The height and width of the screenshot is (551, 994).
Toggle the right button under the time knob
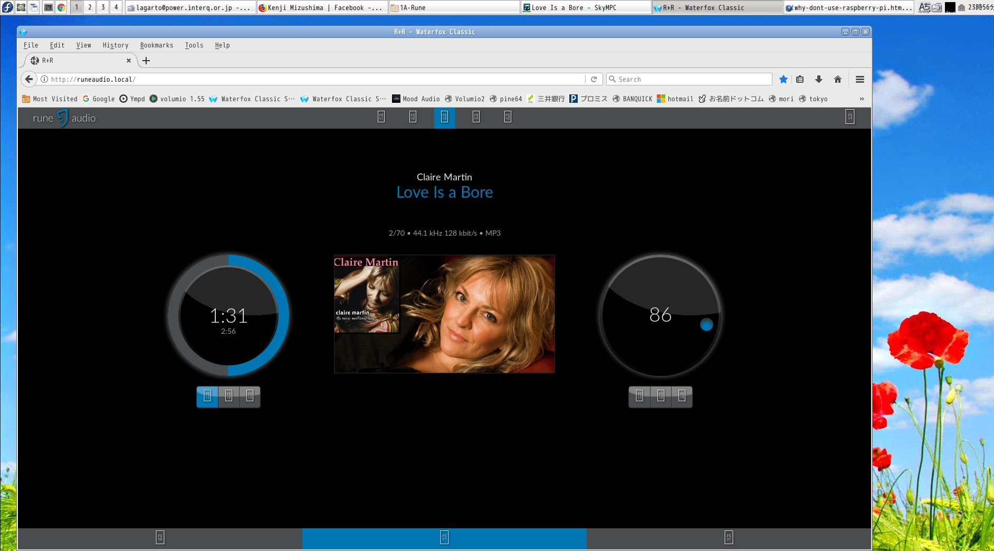pos(250,397)
